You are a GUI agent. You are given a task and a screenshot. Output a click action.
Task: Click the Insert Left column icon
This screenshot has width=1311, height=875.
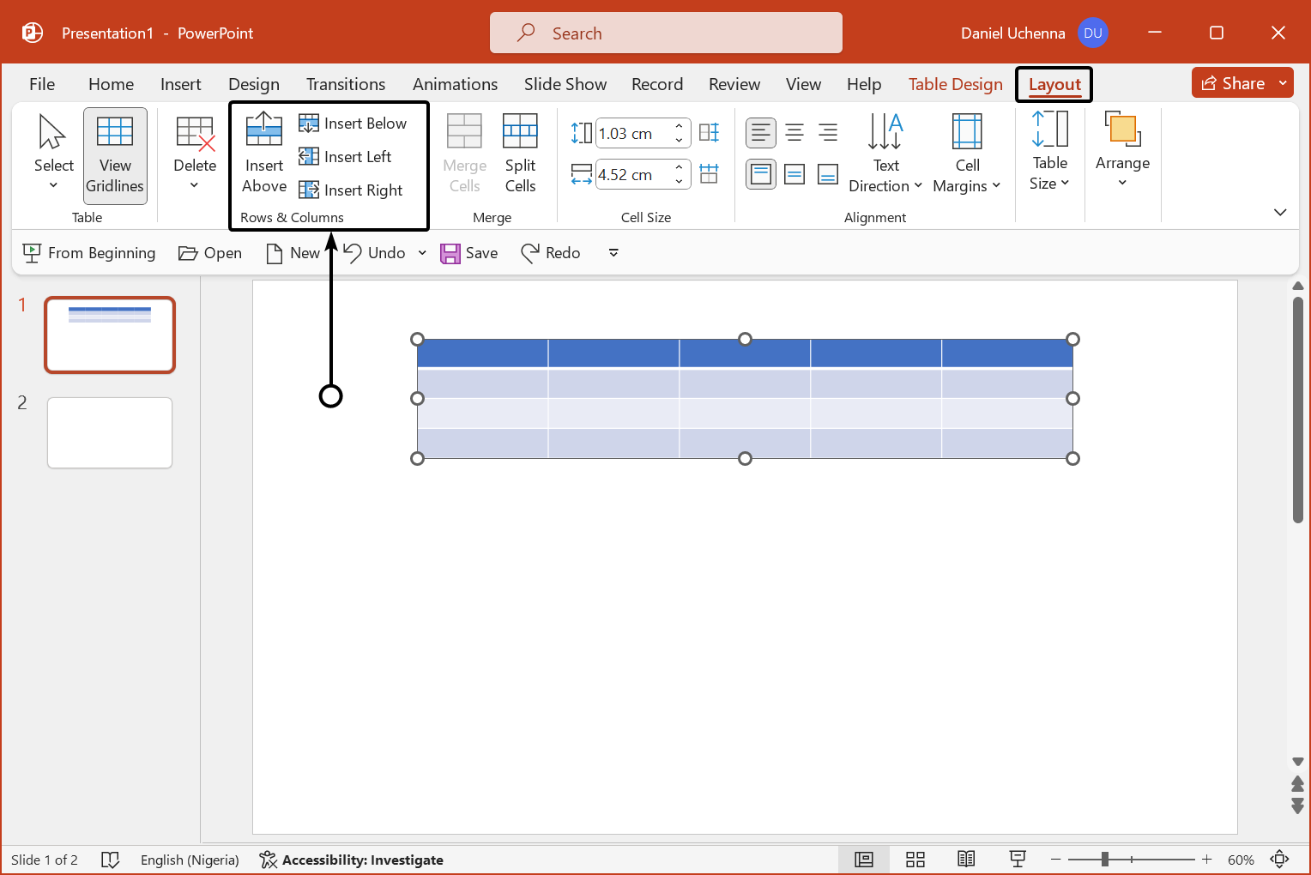pos(309,157)
